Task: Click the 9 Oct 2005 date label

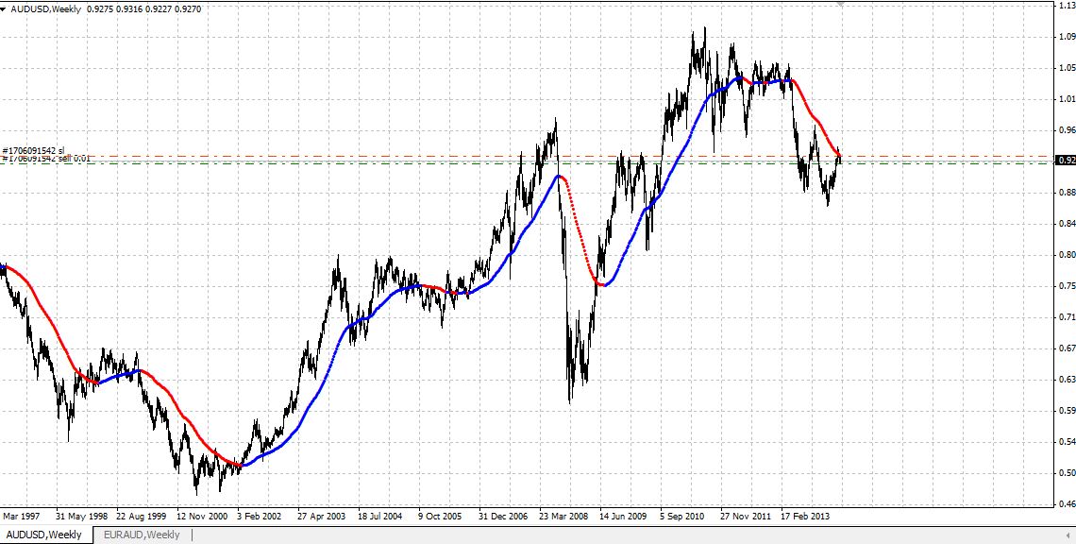Action: (440, 515)
